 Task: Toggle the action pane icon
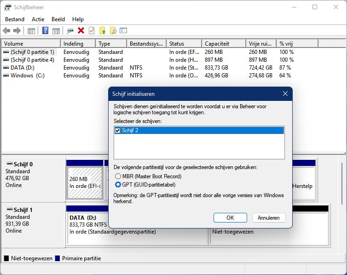[x=56, y=31]
